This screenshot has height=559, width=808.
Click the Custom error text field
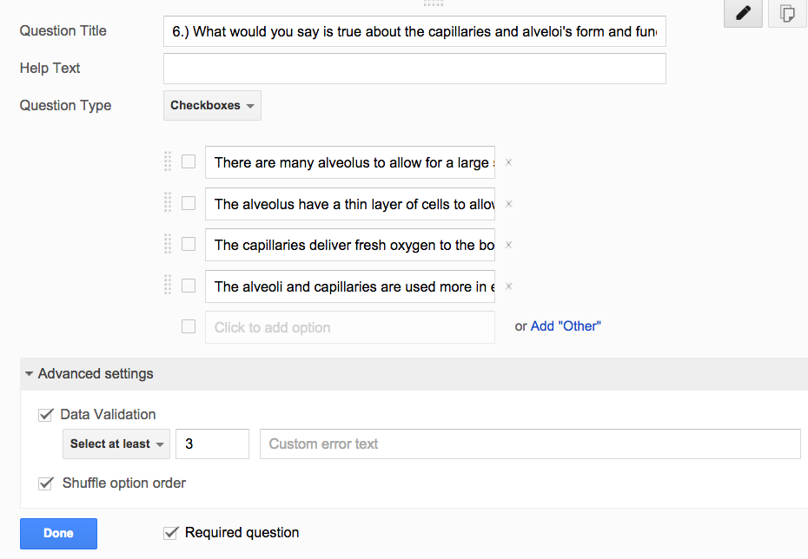point(530,444)
